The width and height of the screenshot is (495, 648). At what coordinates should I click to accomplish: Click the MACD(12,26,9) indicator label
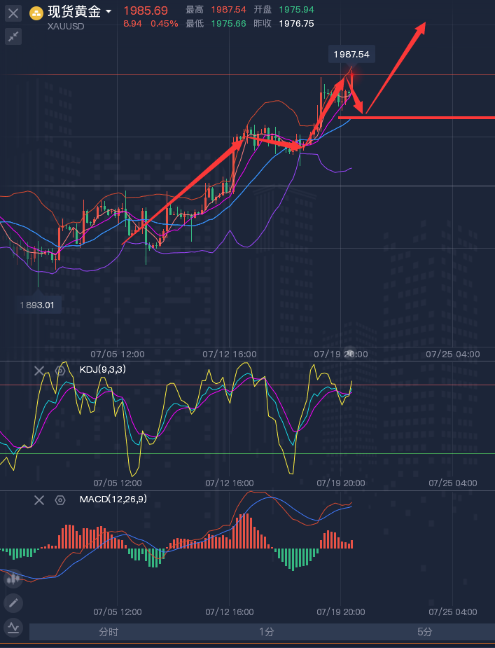click(113, 499)
